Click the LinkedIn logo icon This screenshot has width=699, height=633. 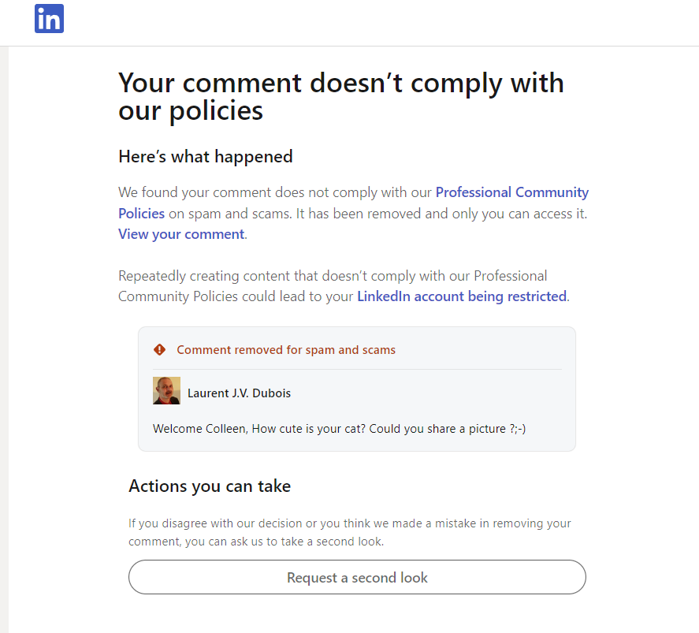click(x=49, y=19)
